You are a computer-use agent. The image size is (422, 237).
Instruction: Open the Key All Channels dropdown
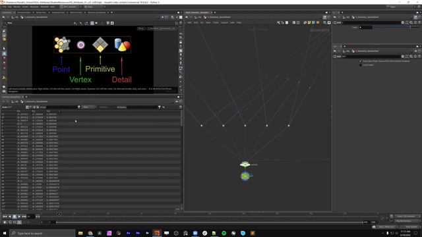[407, 221]
